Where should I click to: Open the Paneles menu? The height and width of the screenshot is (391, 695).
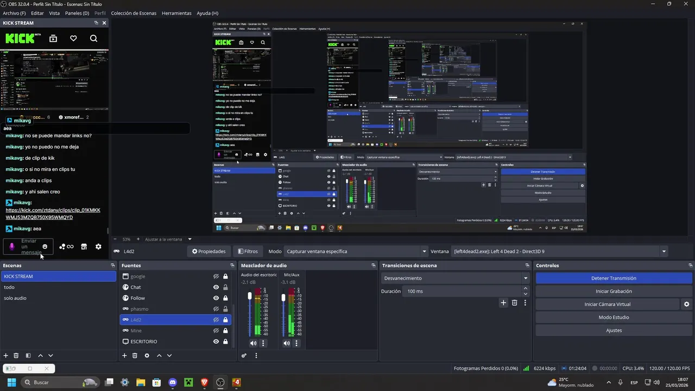point(77,13)
